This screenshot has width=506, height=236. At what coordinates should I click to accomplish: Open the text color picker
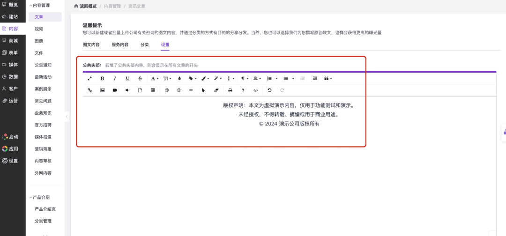point(180,79)
